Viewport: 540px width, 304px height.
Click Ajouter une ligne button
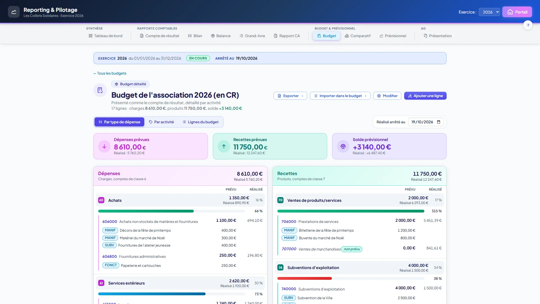[425, 96]
